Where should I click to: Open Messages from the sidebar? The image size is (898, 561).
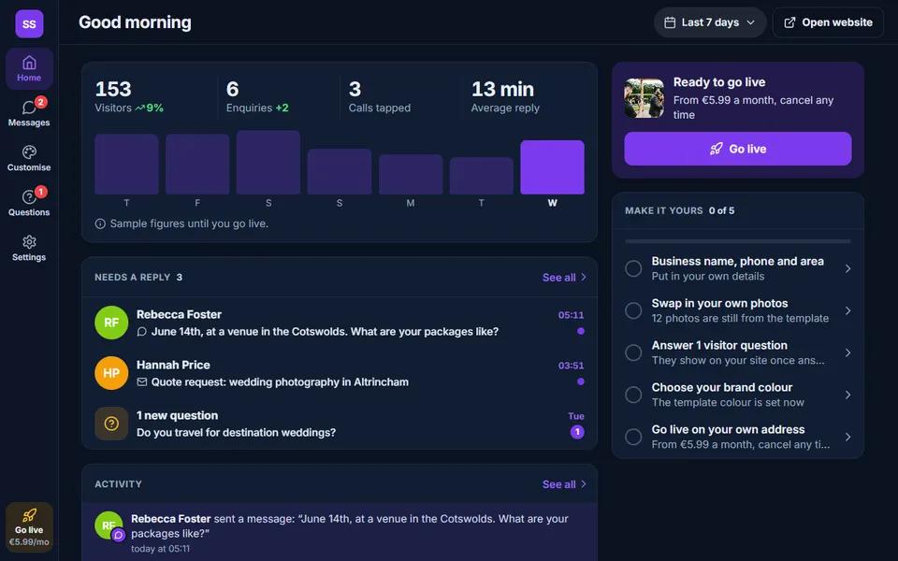point(29,113)
